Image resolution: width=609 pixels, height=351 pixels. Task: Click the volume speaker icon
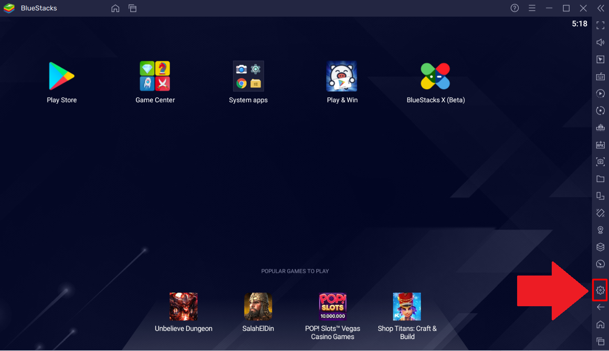pos(600,42)
